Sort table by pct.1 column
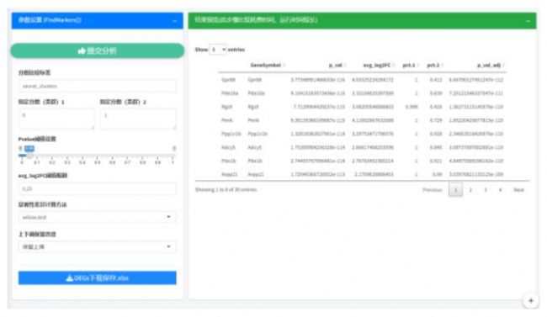Image resolution: width=547 pixels, height=317 pixels. (411, 66)
